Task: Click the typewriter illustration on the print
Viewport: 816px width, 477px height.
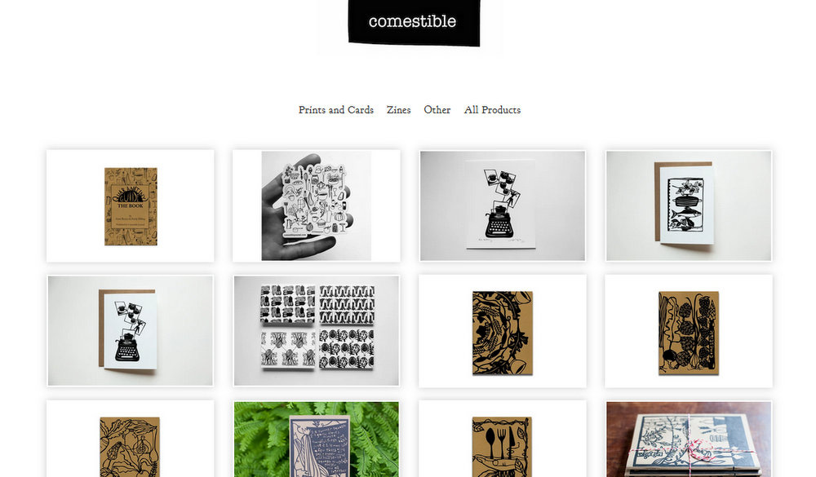Action: 499,222
